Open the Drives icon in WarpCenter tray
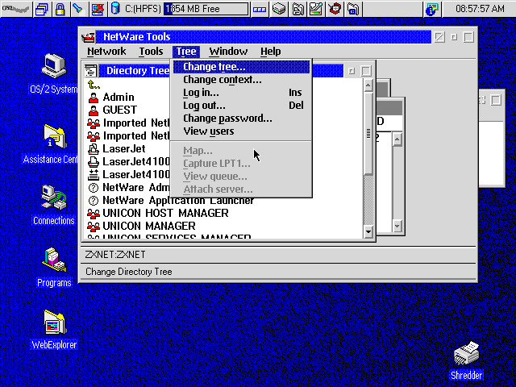Viewport: 516px width, 387px height. point(279,9)
